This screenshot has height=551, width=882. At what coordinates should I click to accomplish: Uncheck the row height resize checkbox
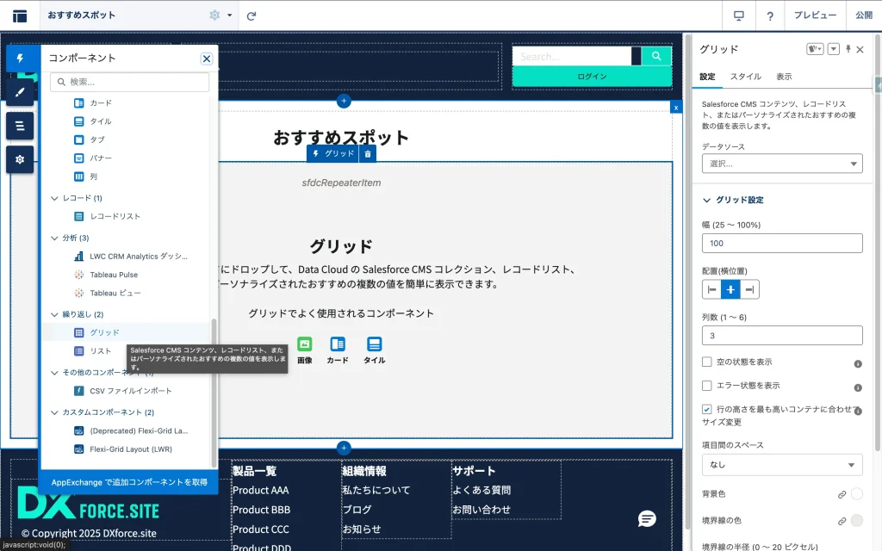[707, 410]
